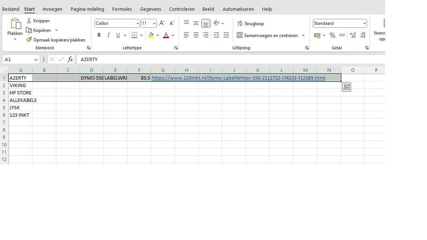
Task: Switch to the Controleren tab
Action: [182, 9]
